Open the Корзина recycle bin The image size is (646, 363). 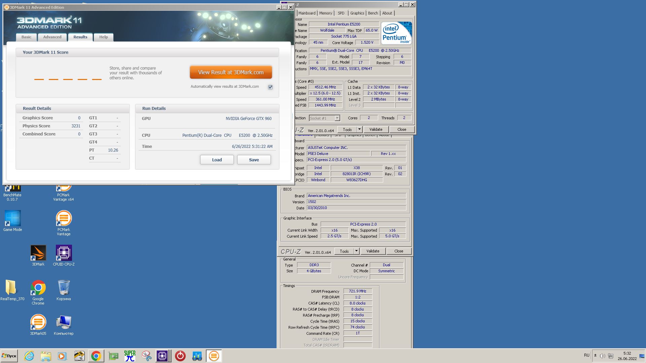click(x=64, y=290)
